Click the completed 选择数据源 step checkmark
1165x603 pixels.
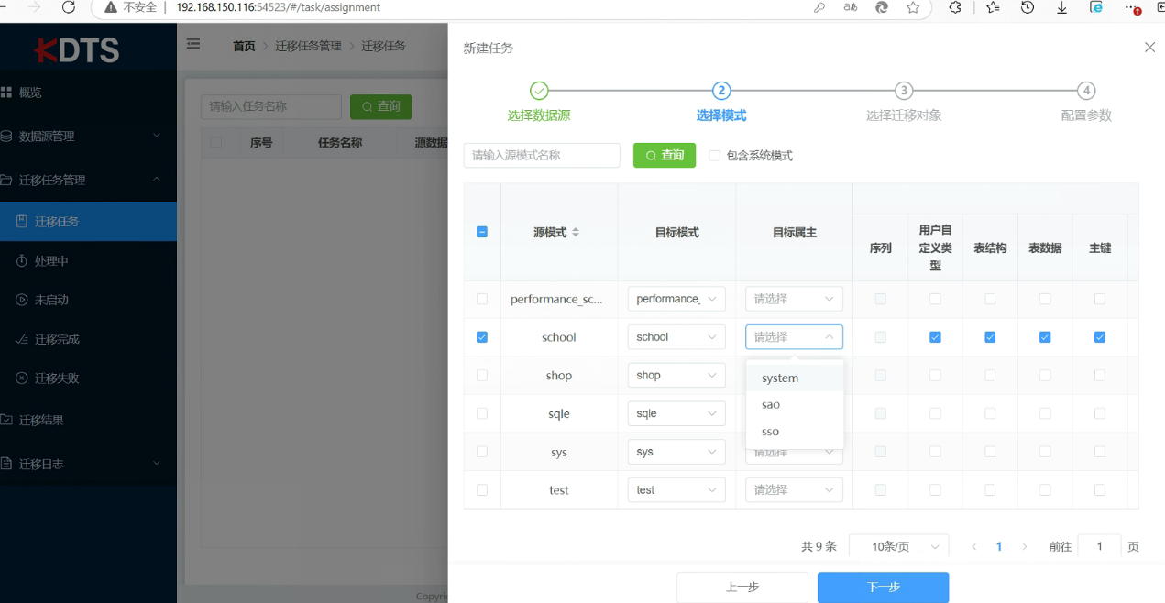(x=539, y=91)
